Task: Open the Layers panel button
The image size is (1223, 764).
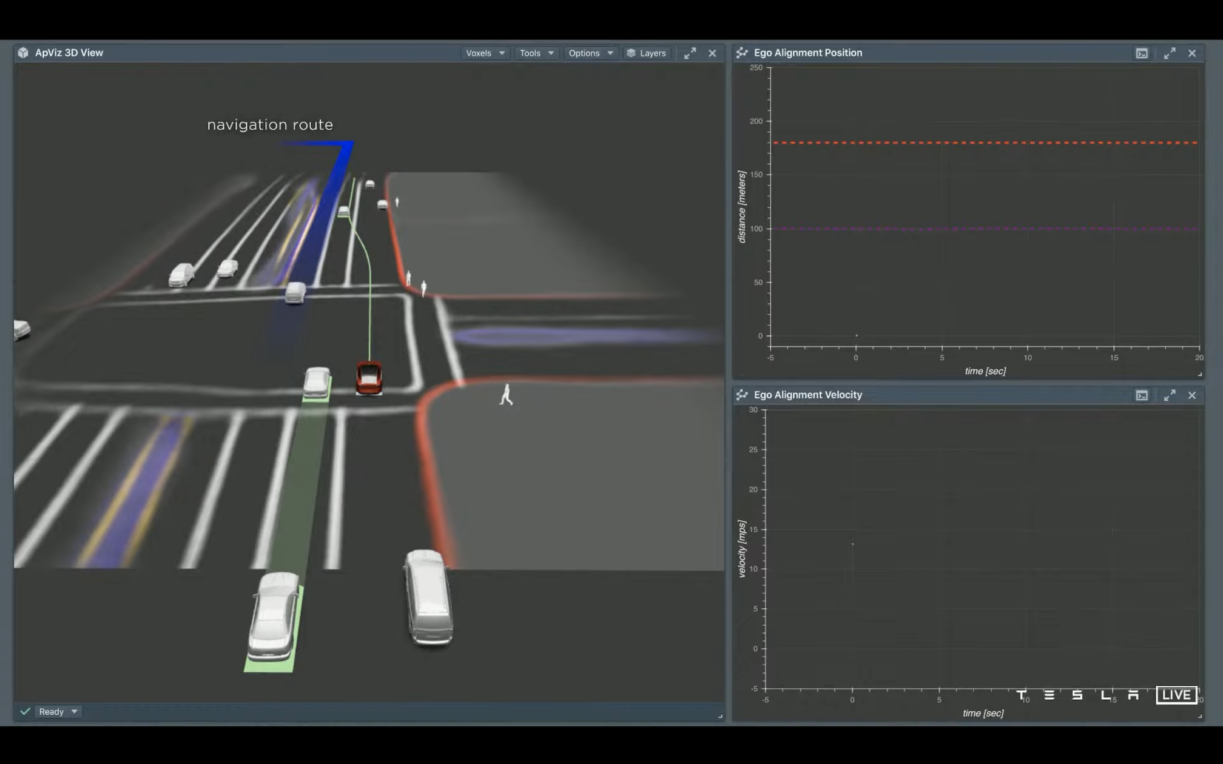Action: tap(646, 53)
